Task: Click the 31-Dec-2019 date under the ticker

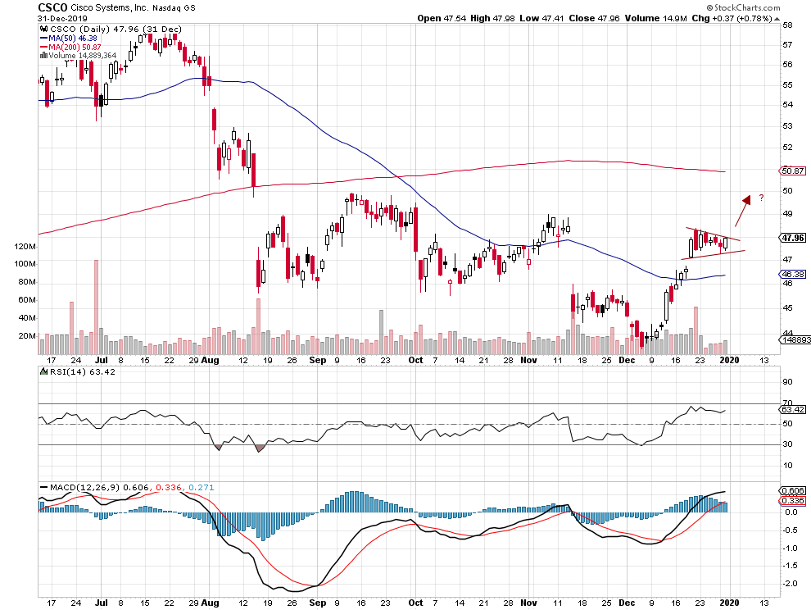Action: point(62,19)
